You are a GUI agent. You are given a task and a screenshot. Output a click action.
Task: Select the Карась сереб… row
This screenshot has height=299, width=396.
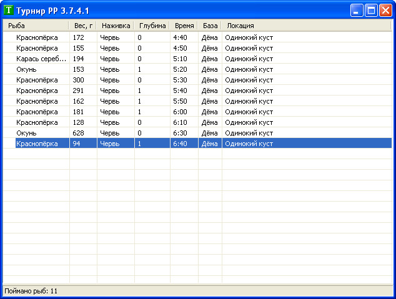pos(197,59)
